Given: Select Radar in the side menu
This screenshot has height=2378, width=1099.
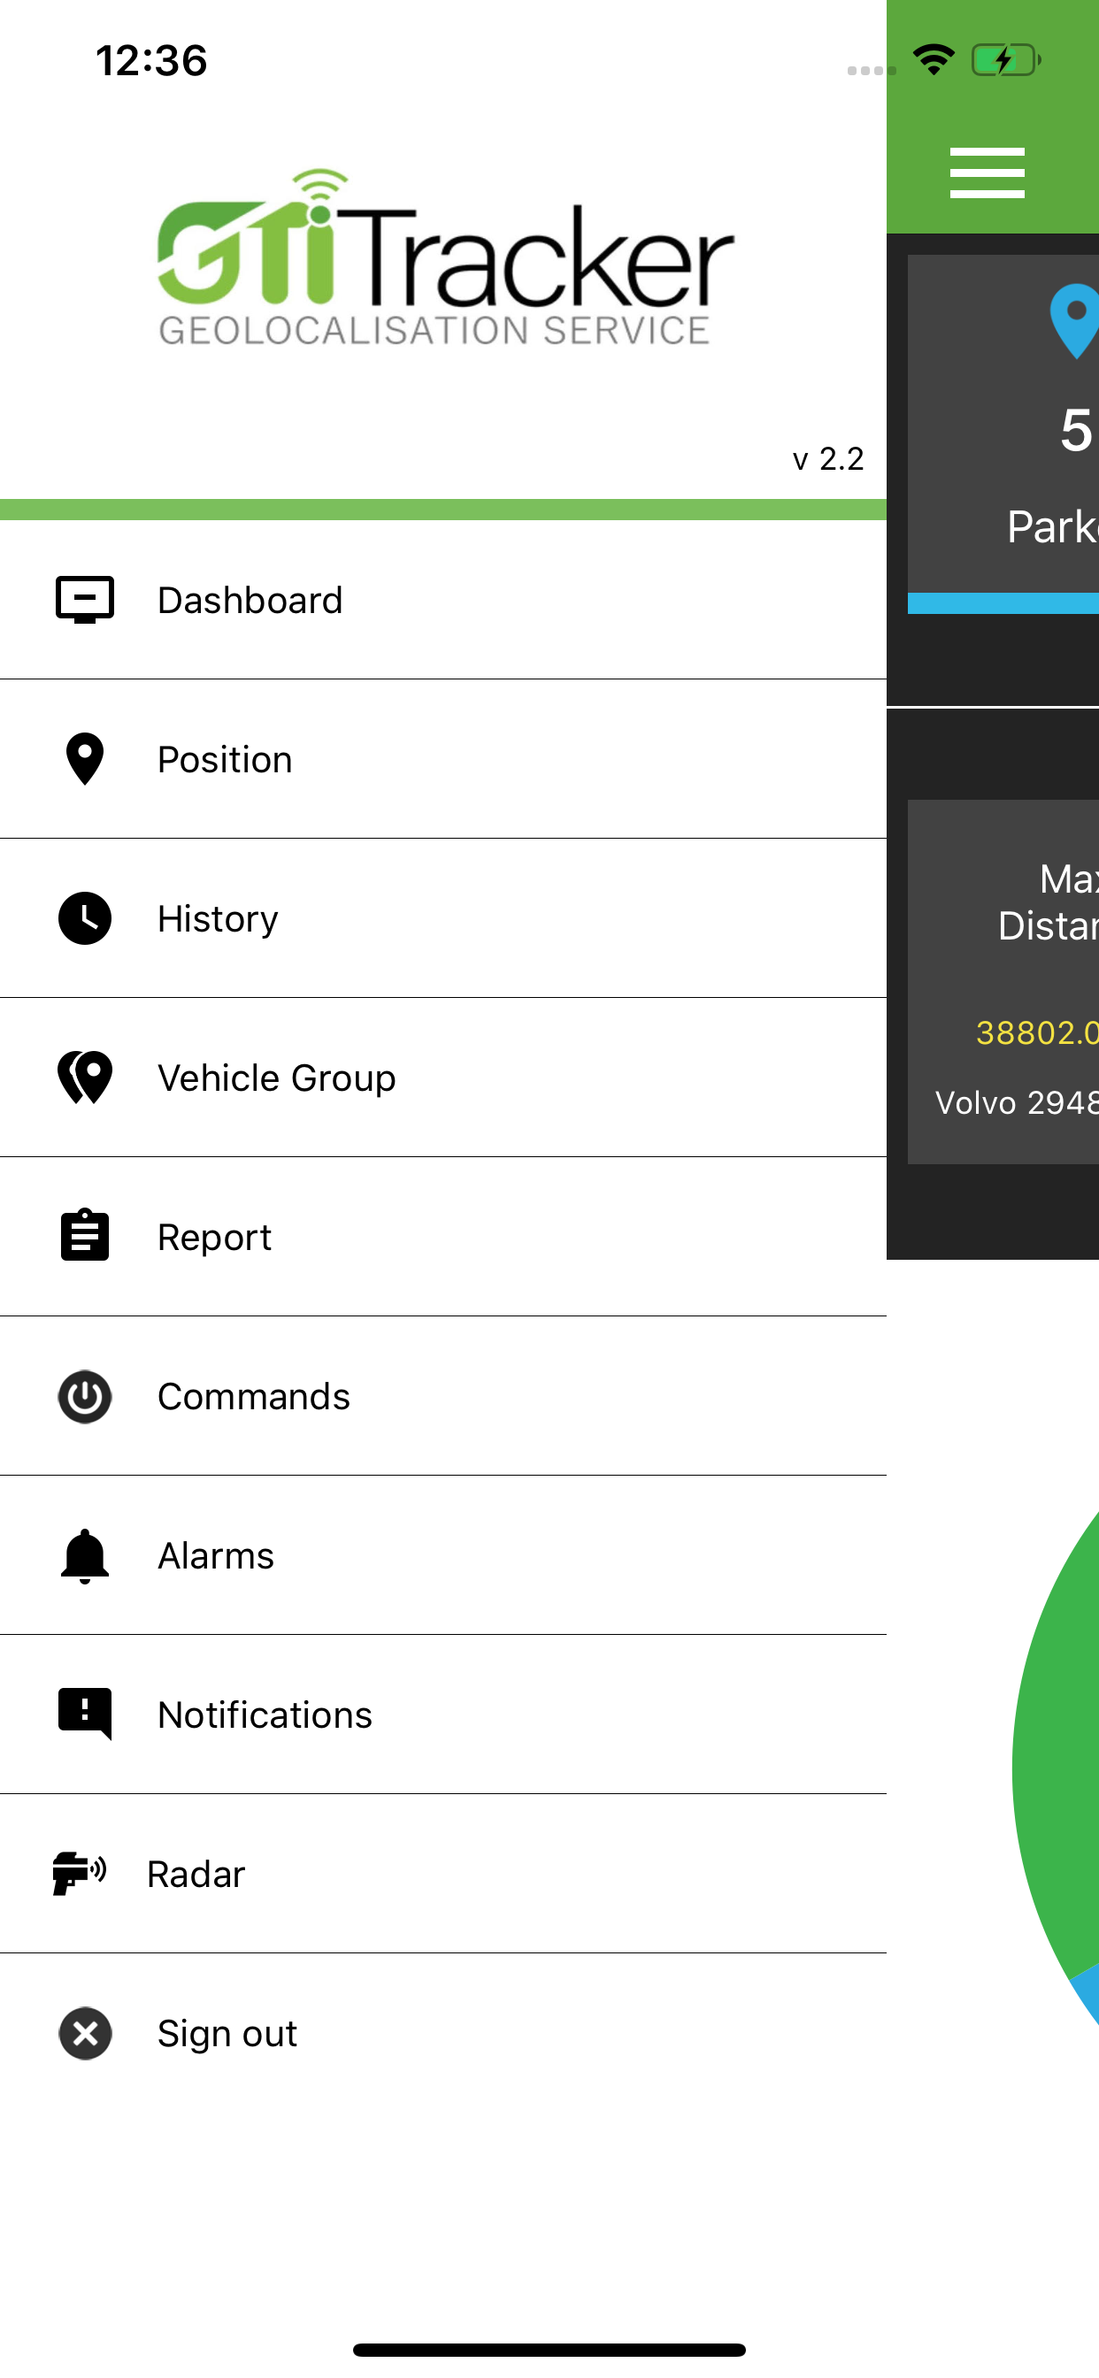Looking at the screenshot, I should 443,1874.
